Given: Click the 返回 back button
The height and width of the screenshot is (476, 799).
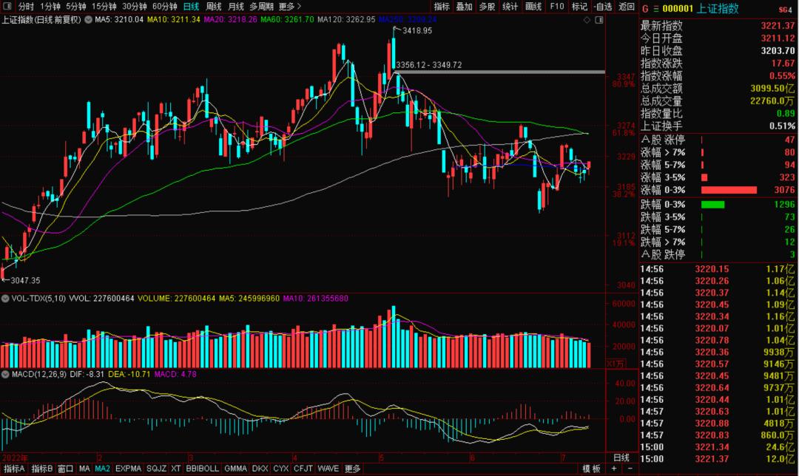Looking at the screenshot, I should 627,6.
